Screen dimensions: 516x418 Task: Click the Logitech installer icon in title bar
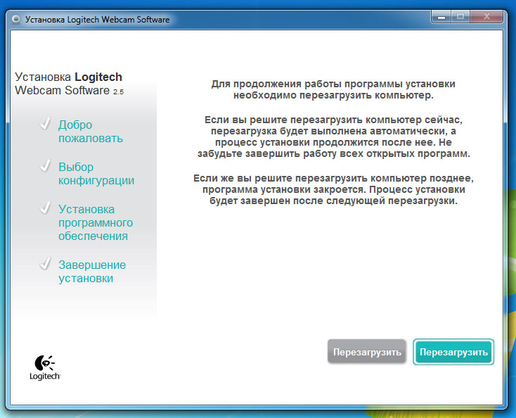tap(15, 20)
